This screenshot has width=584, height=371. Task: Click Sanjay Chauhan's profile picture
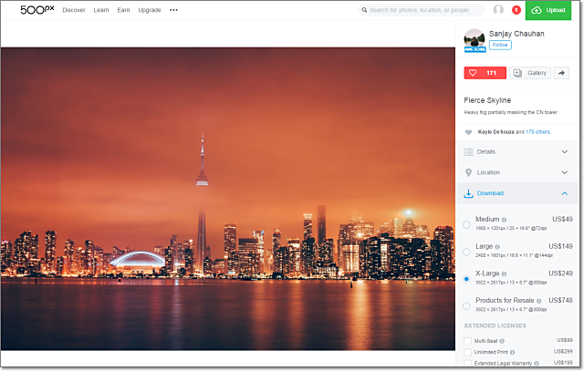pos(474,39)
